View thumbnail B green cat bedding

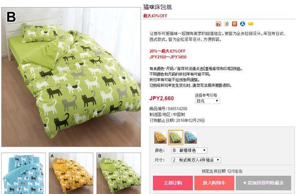[118, 173]
